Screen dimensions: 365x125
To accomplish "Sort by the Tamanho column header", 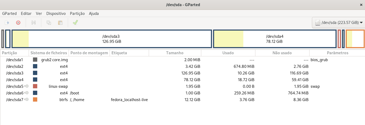I will tap(175, 53).
